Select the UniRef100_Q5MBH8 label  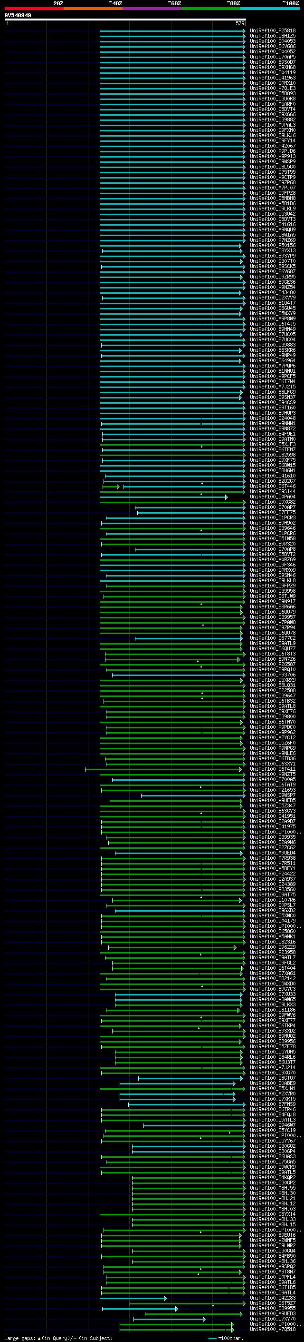coord(273,199)
